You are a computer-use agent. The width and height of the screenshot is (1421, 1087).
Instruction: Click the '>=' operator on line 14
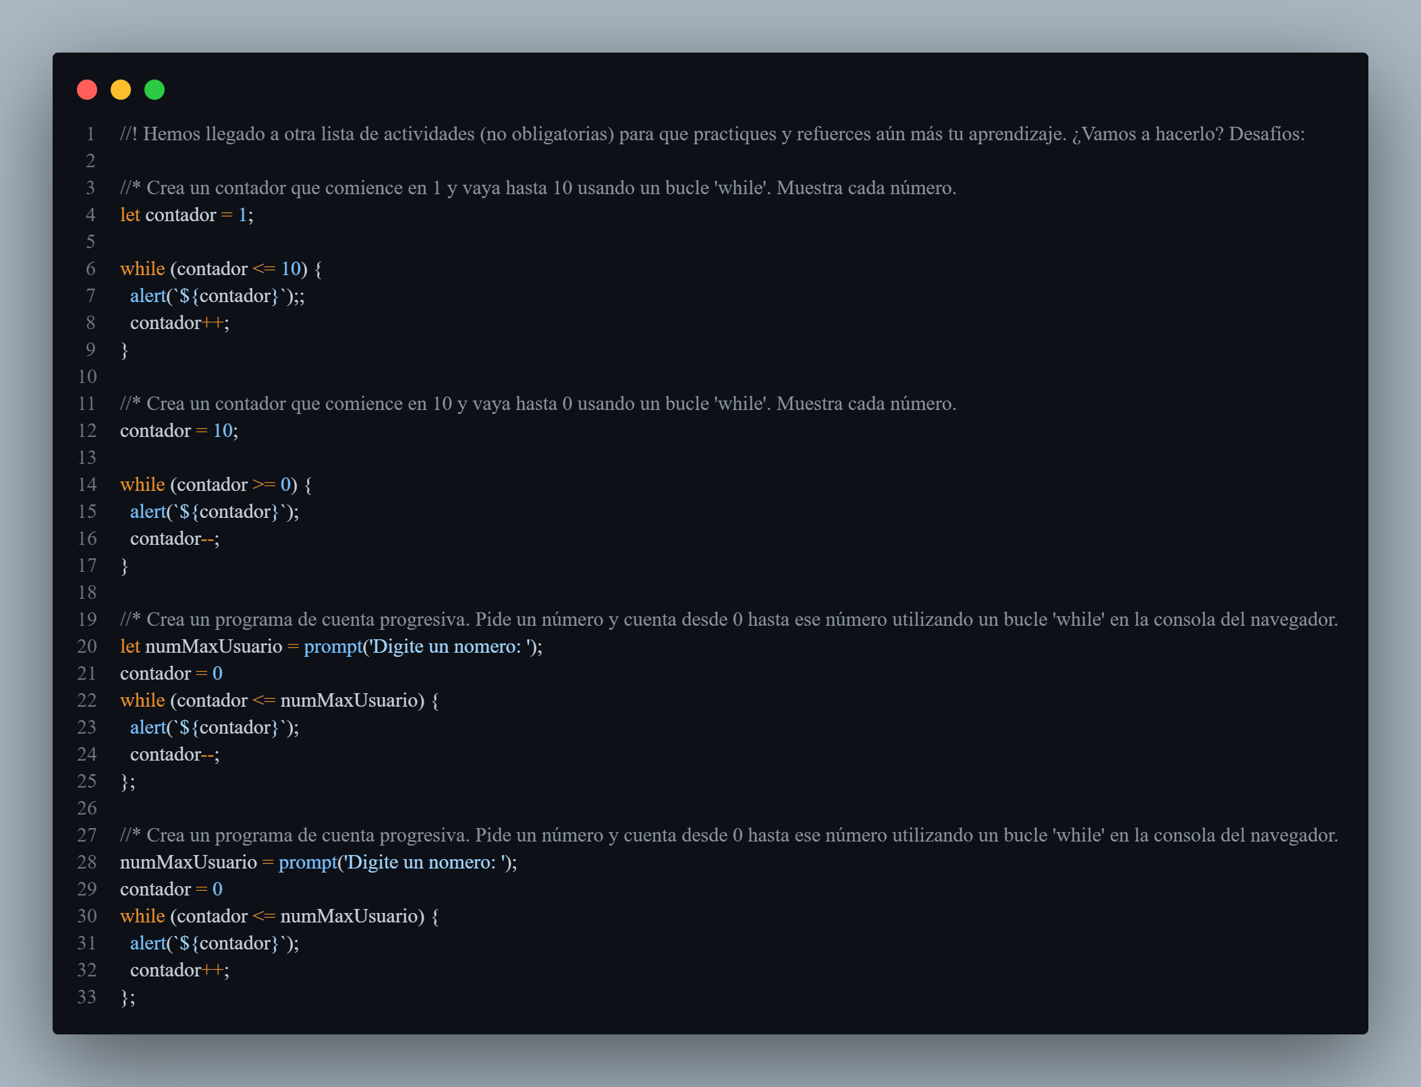[264, 484]
